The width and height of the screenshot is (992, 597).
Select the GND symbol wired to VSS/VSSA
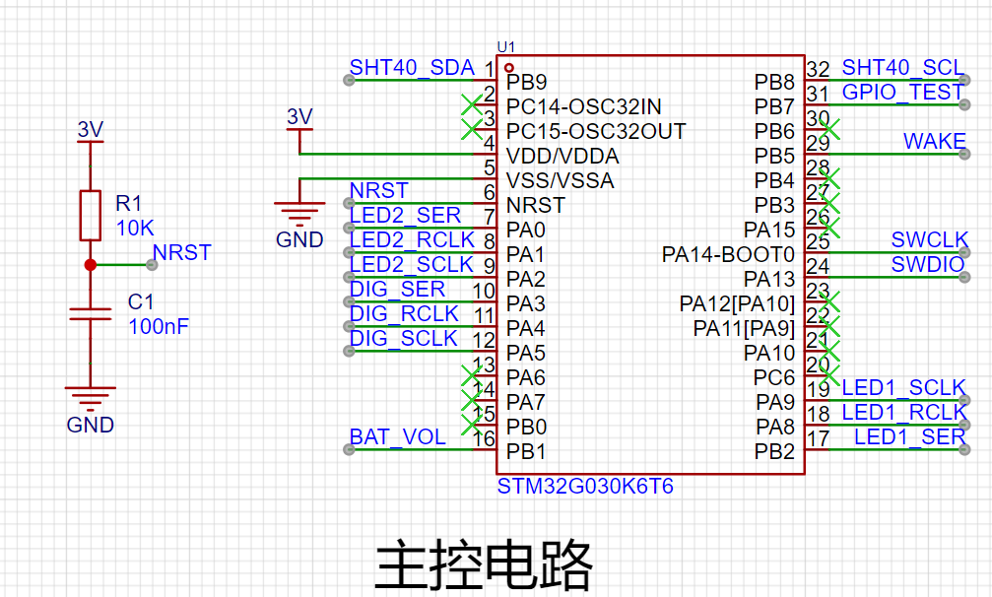tap(299, 225)
